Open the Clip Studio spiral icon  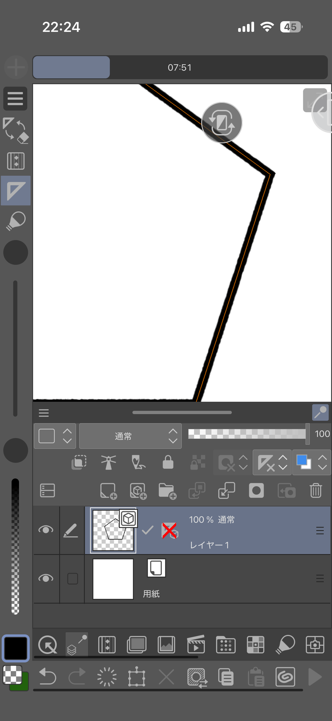(x=285, y=677)
